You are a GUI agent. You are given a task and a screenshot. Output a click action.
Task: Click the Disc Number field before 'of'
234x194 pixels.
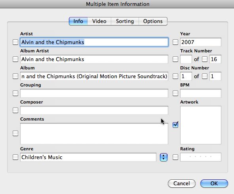pyautogui.click(x=186, y=76)
